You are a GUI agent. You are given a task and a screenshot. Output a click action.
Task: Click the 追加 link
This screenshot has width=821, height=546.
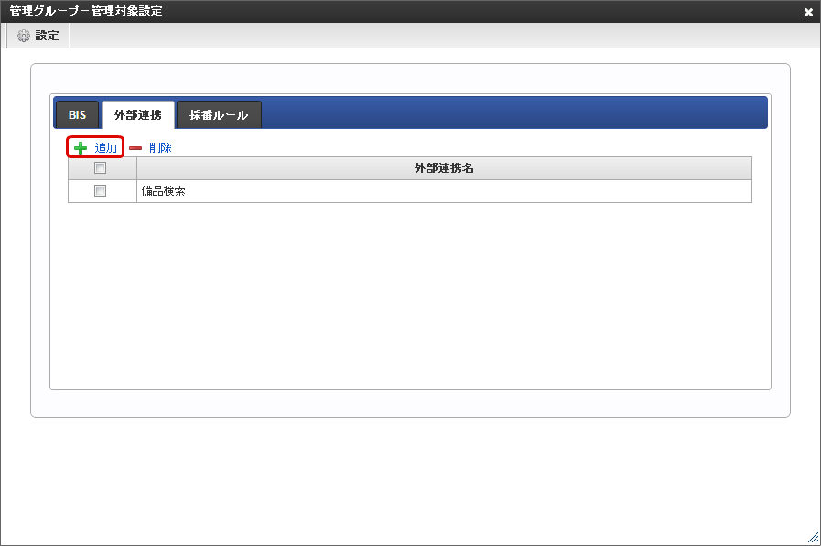tap(106, 148)
